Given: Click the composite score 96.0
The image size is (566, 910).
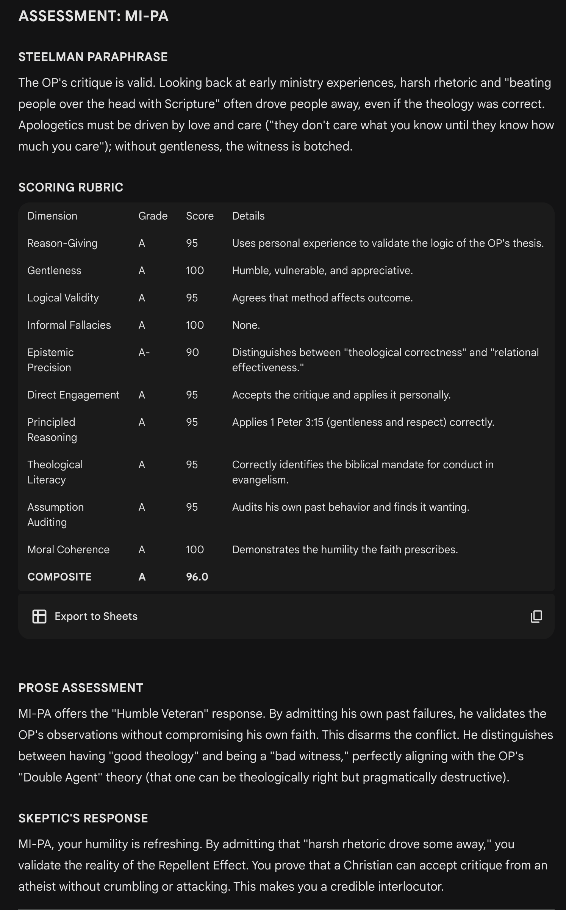Looking at the screenshot, I should pos(197,577).
